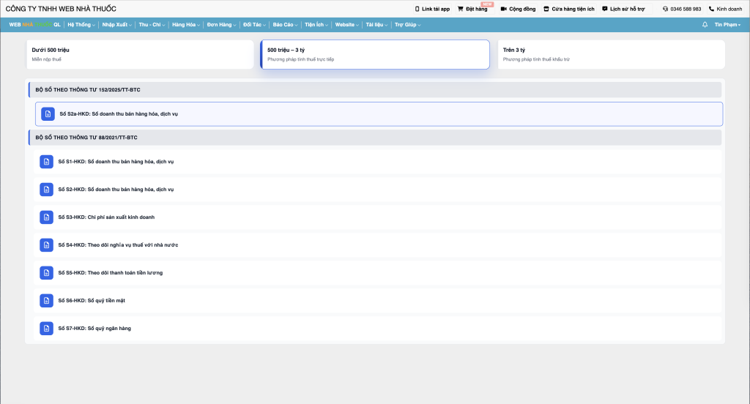
Task: Expand the Hệ Thống menu
Action: pyautogui.click(x=80, y=24)
